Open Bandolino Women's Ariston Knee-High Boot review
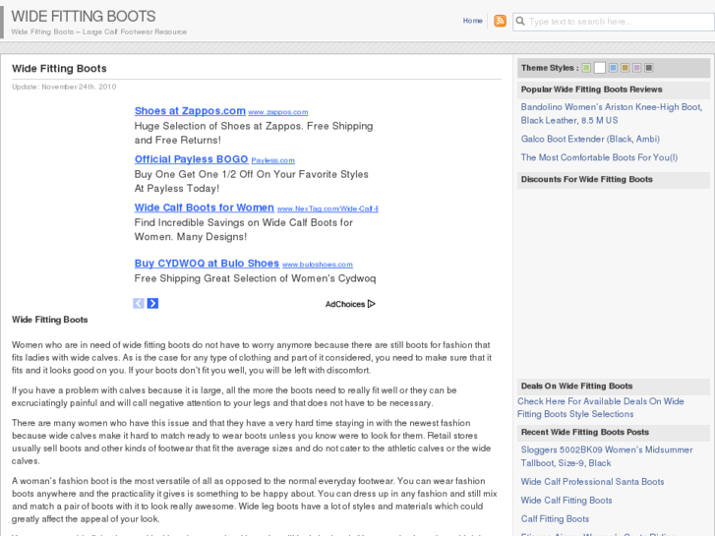 click(x=612, y=113)
